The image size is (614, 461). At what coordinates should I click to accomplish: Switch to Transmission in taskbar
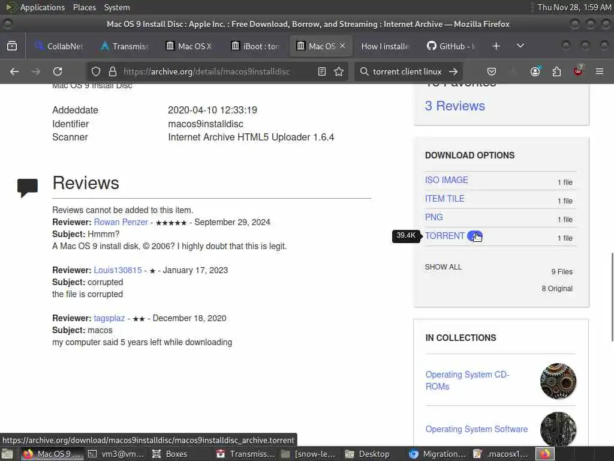(x=245, y=454)
